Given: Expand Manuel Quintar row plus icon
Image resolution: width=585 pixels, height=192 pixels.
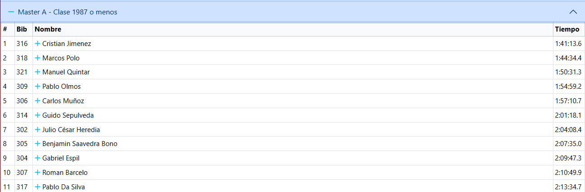Looking at the screenshot, I should pos(38,72).
